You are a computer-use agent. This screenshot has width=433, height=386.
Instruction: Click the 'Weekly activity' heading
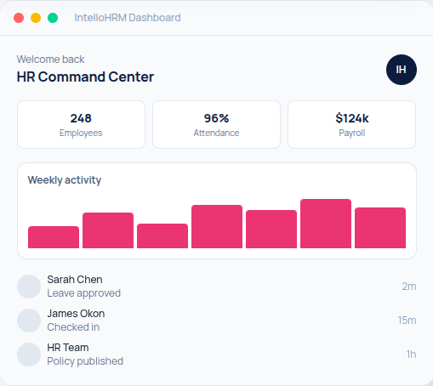tap(65, 180)
